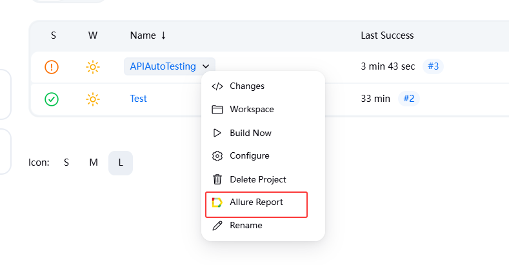Set icon size to Small

click(x=66, y=162)
